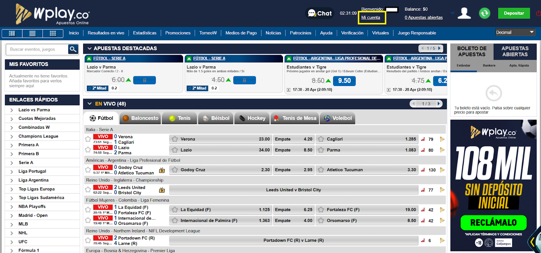
Task: Switch to single-column layout view icon
Action: [x=12, y=33]
